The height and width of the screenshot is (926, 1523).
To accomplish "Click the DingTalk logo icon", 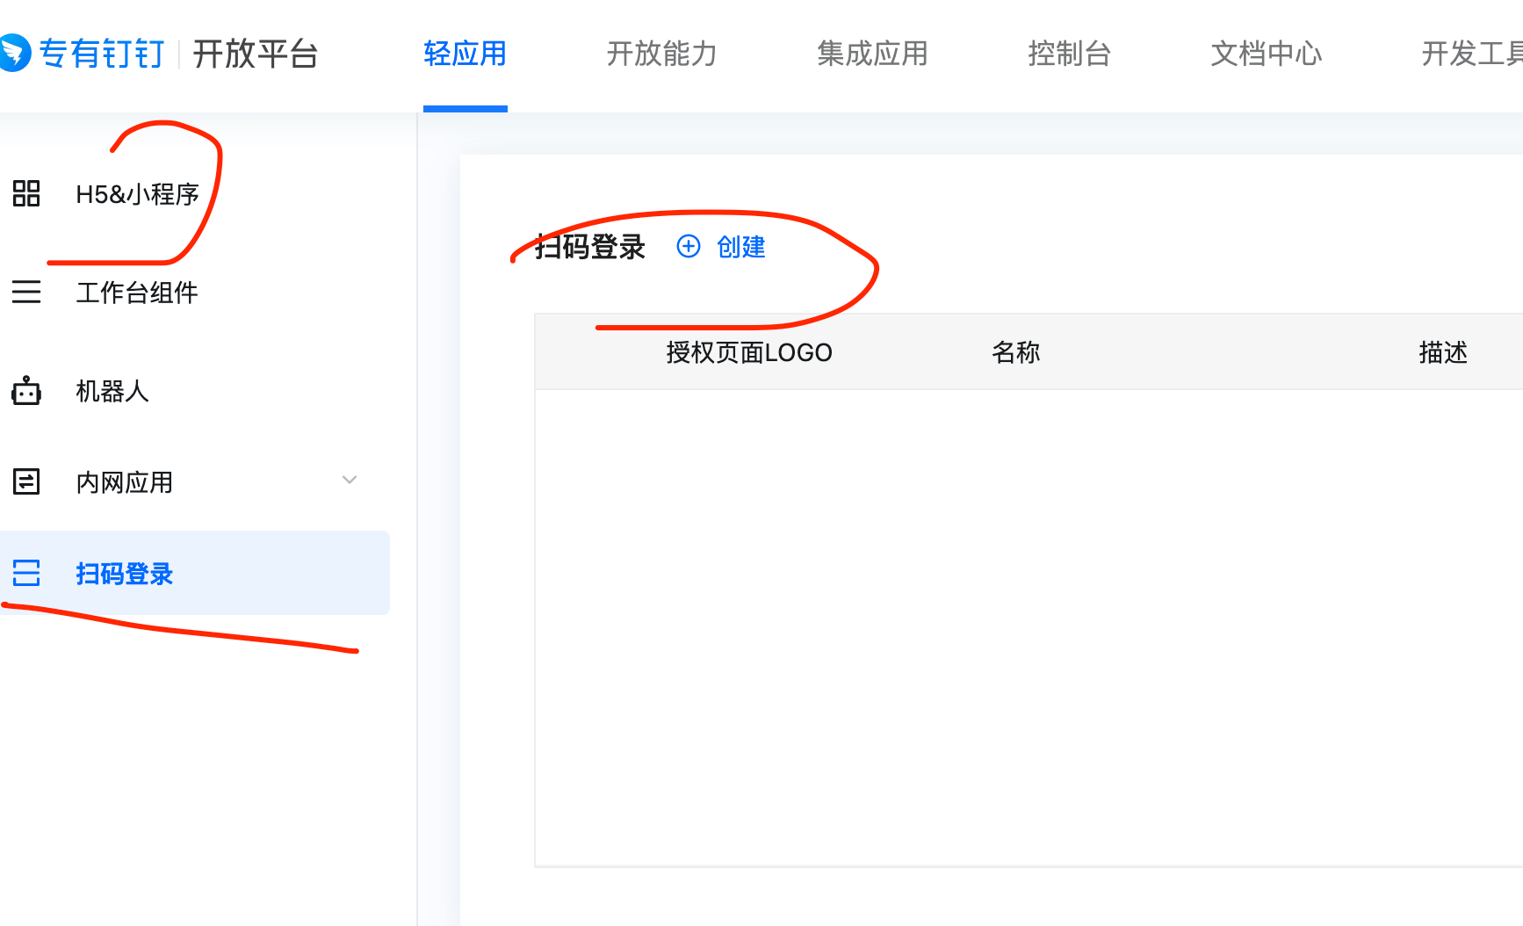I will [14, 53].
